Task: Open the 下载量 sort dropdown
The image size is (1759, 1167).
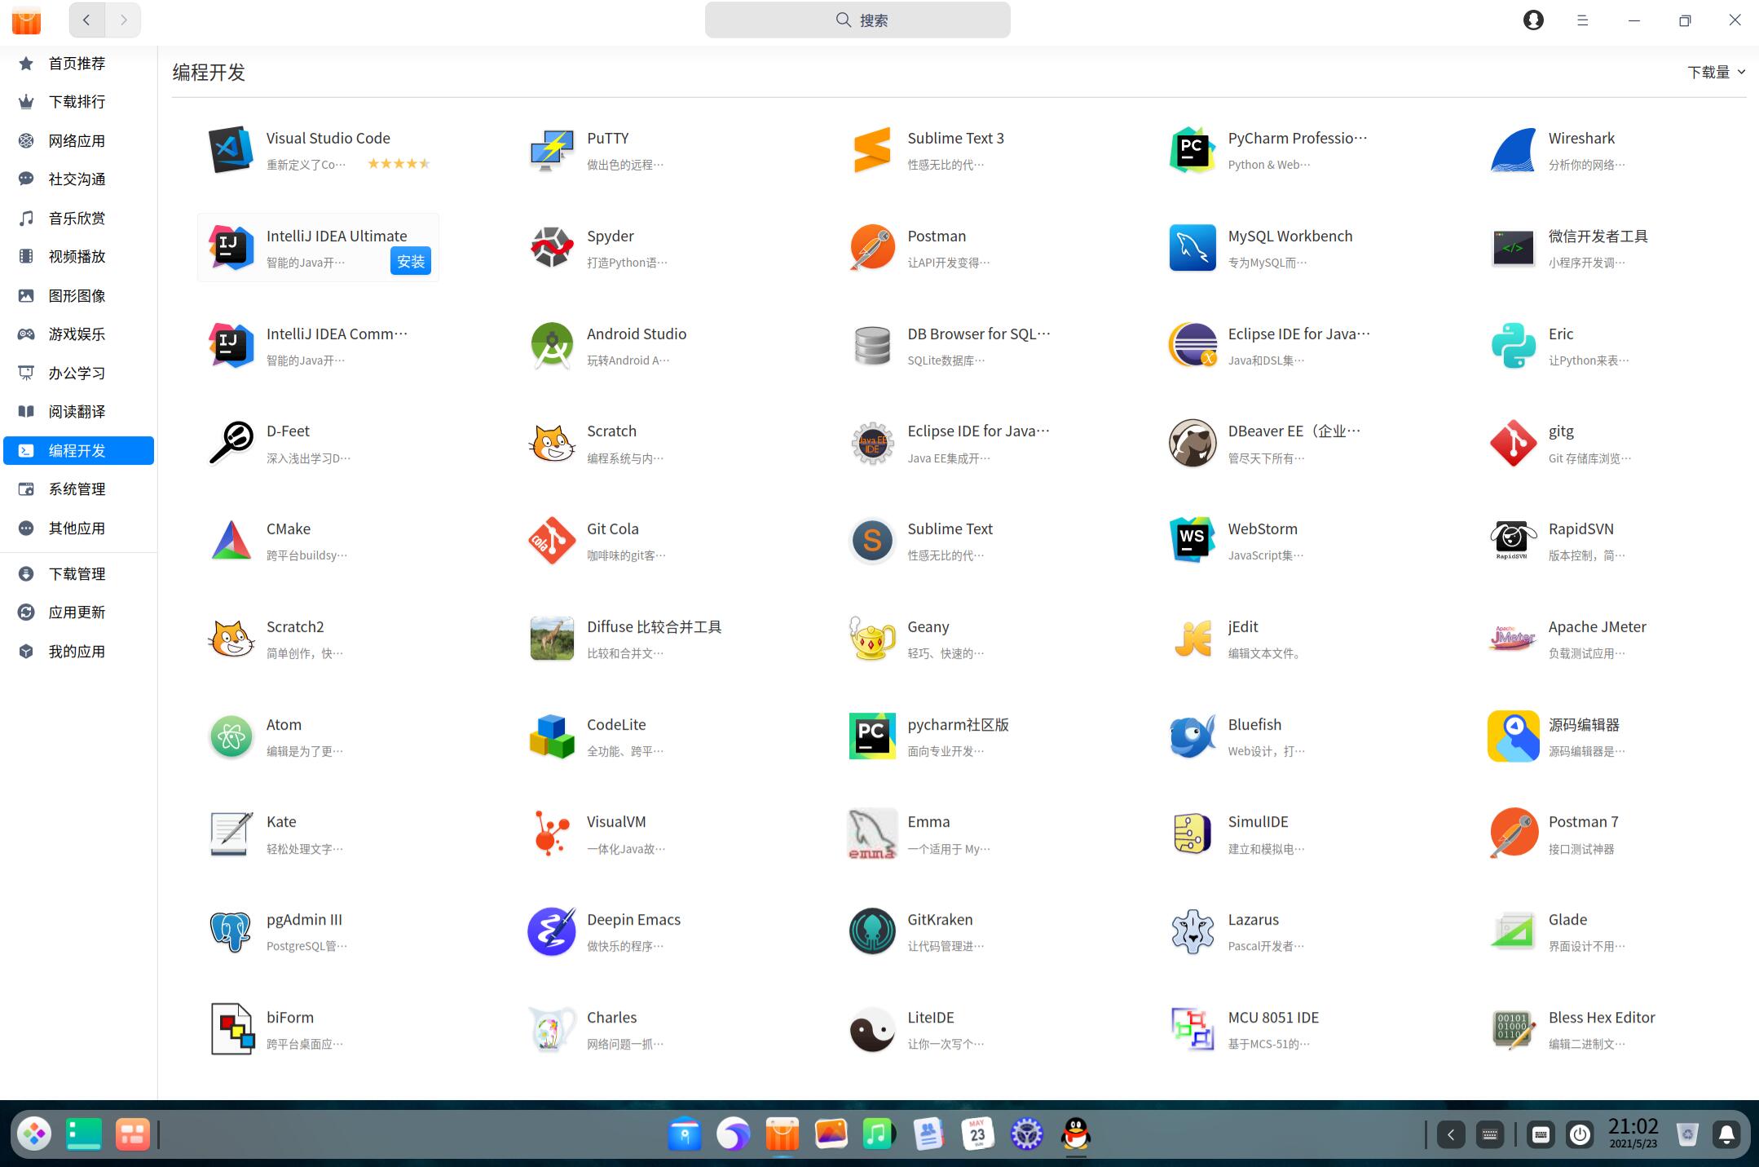Action: (x=1716, y=72)
